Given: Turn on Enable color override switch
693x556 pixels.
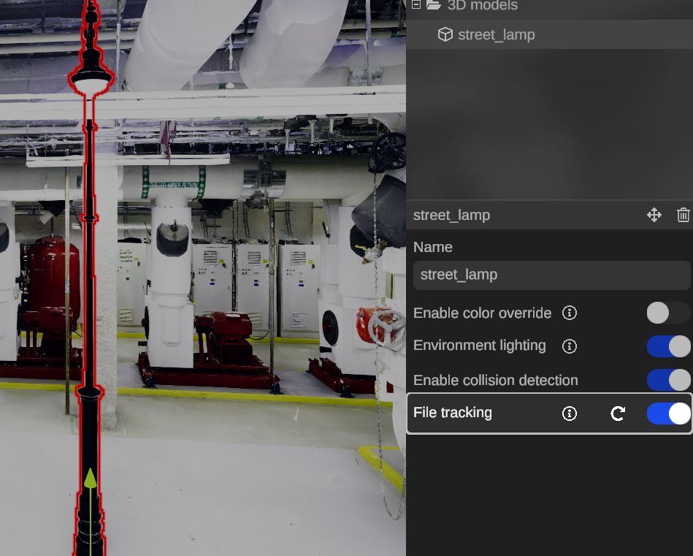Looking at the screenshot, I should tap(667, 313).
